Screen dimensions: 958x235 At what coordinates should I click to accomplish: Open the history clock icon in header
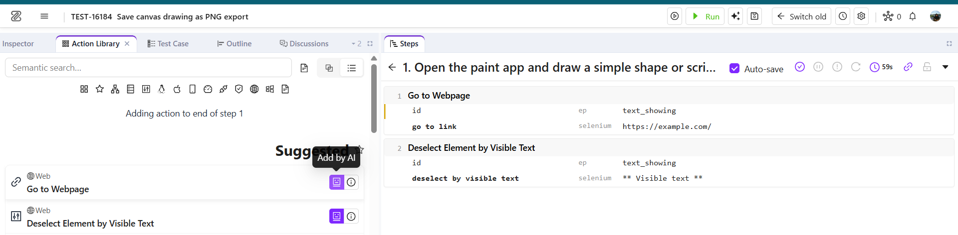coord(843,16)
